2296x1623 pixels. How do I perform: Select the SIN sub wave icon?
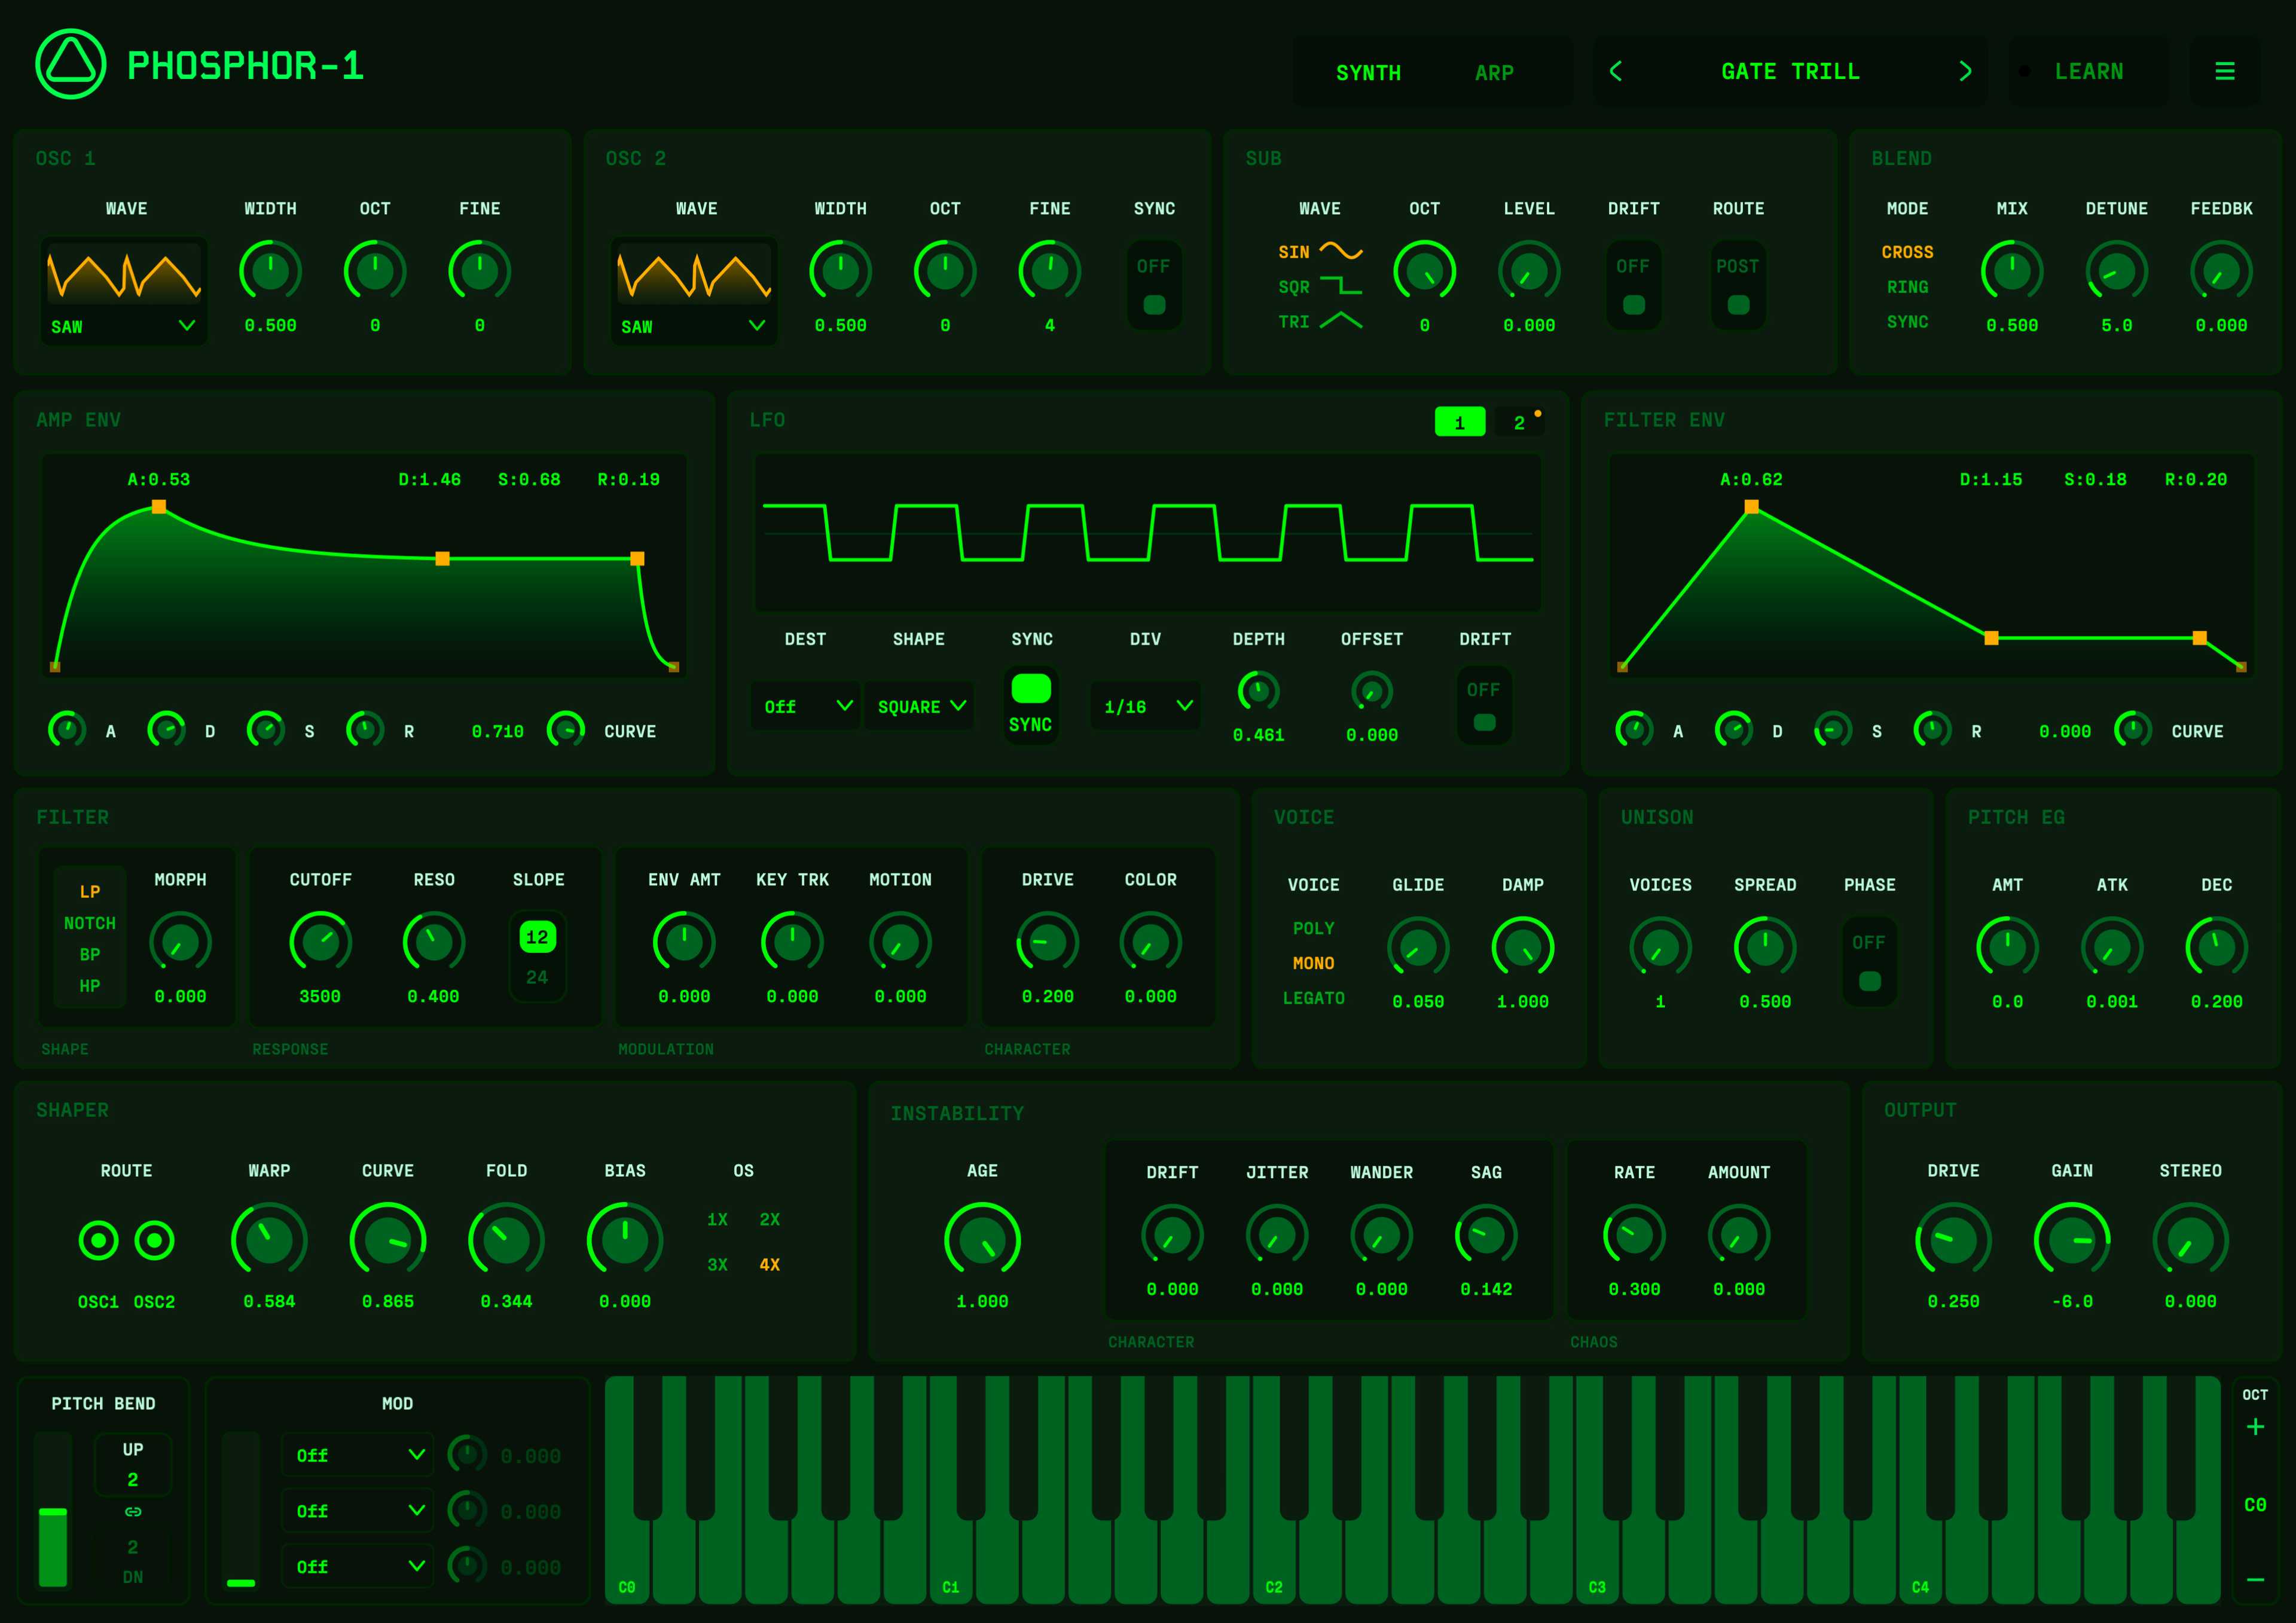pos(1341,251)
